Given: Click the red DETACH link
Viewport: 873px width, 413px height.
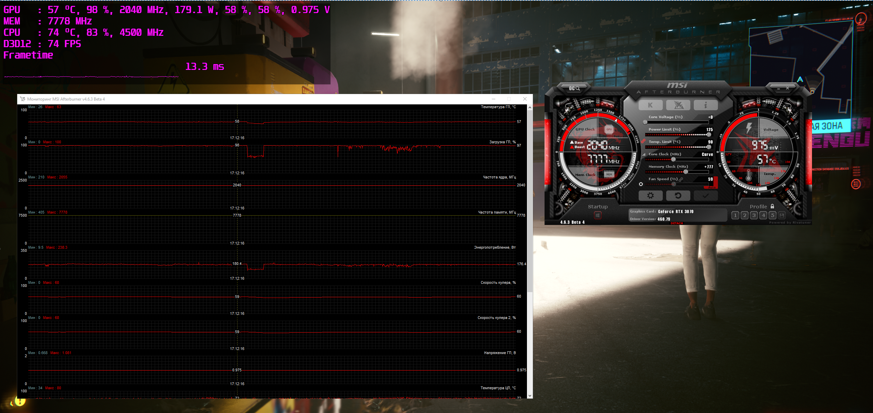Looking at the screenshot, I should [x=677, y=223].
